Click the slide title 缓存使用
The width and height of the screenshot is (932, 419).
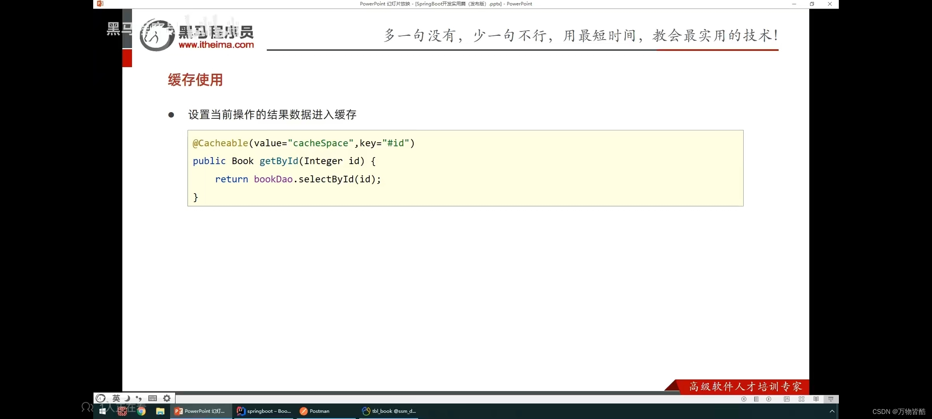click(x=195, y=80)
